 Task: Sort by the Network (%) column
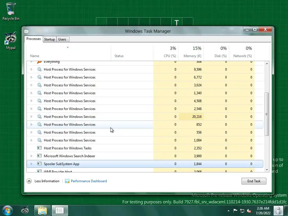[x=242, y=53]
